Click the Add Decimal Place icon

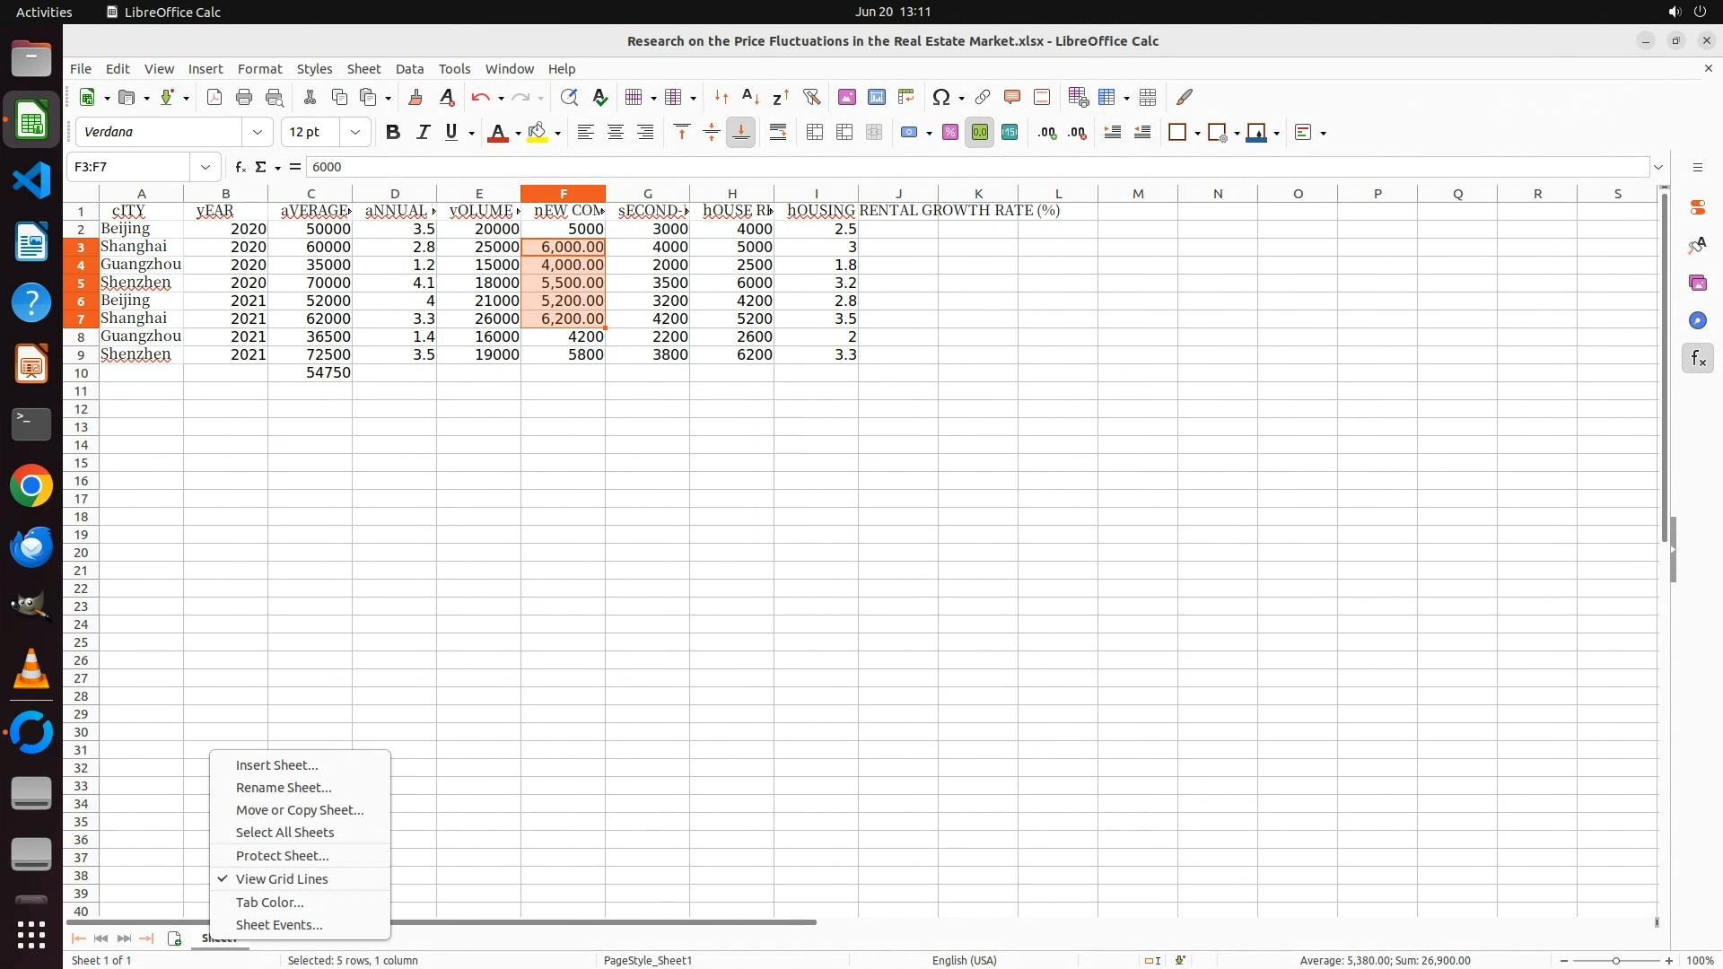1047,133
